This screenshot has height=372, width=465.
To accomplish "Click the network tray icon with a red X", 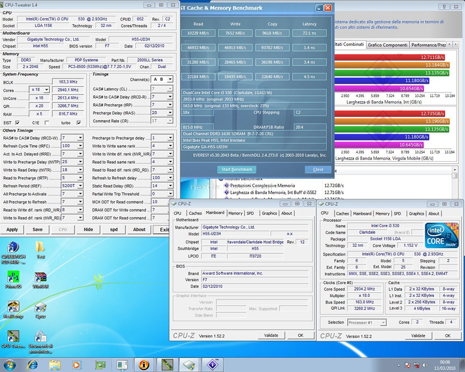I will click(x=417, y=365).
